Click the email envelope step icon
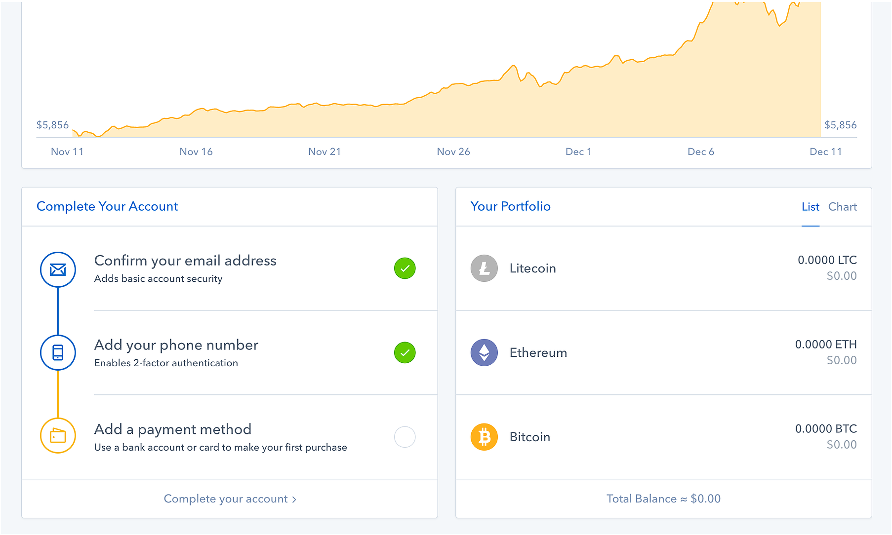This screenshot has height=535, width=892. pyautogui.click(x=58, y=269)
